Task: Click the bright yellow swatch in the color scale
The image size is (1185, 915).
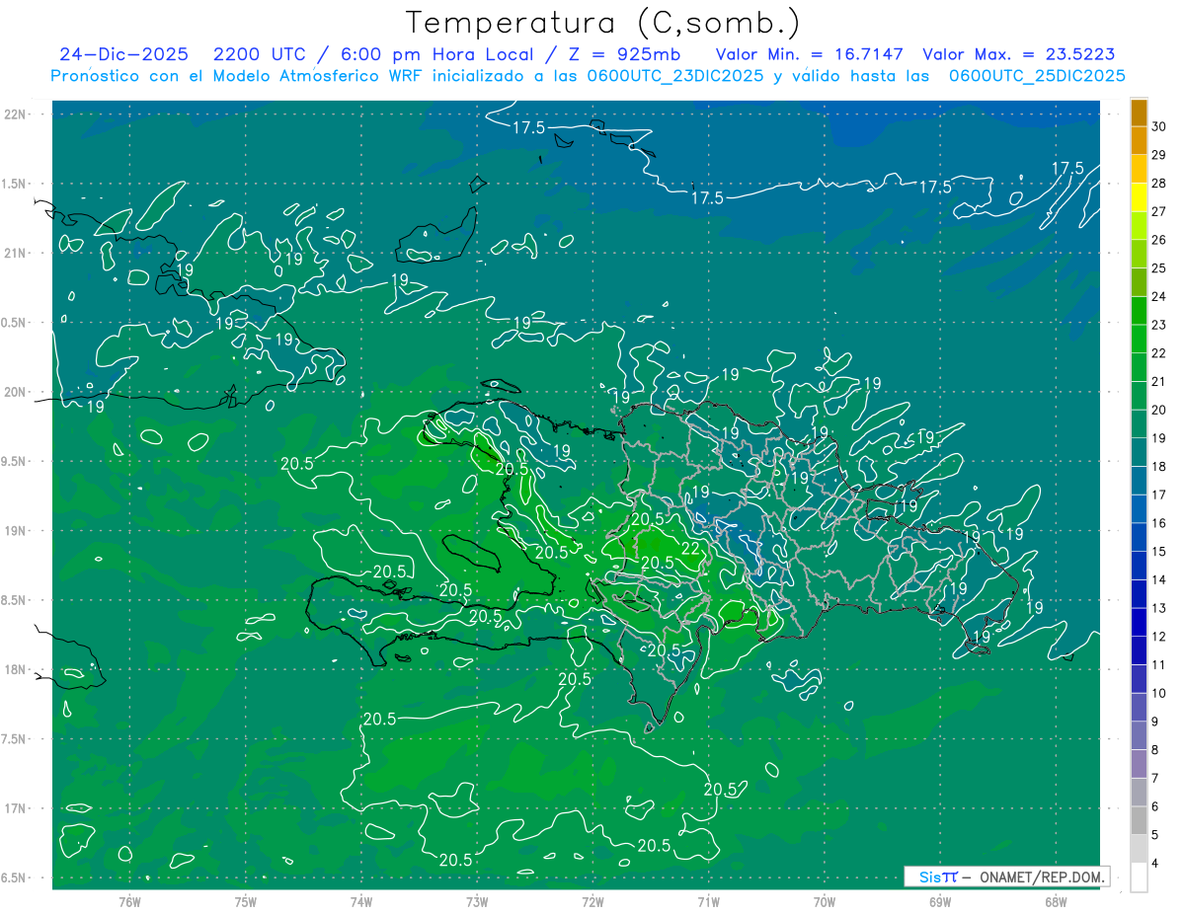Action: (x=1139, y=198)
